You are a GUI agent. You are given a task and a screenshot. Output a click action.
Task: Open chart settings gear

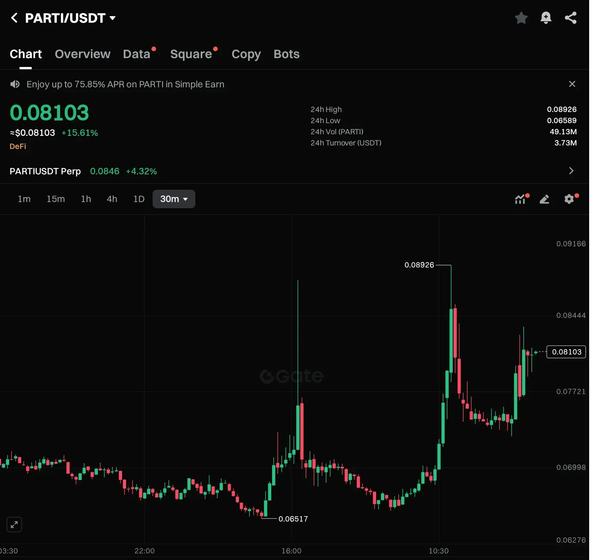click(x=569, y=199)
